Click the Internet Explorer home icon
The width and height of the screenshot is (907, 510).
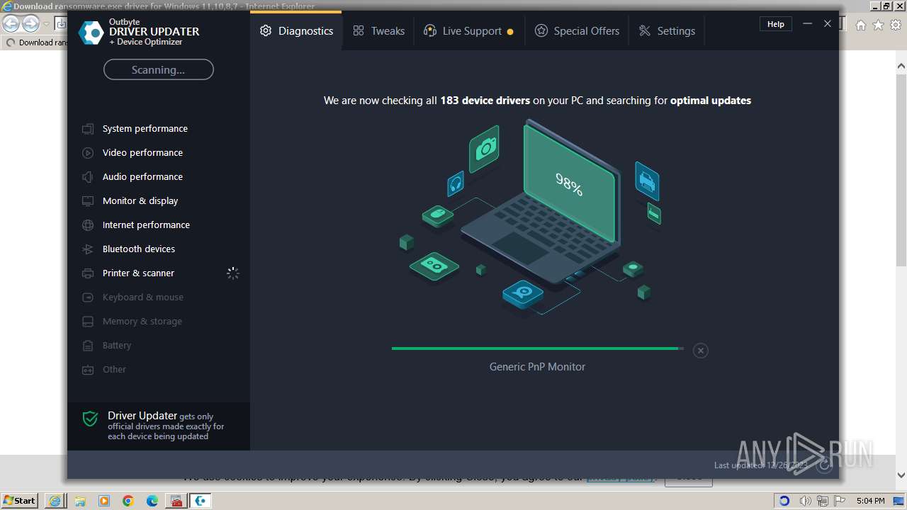860,25
